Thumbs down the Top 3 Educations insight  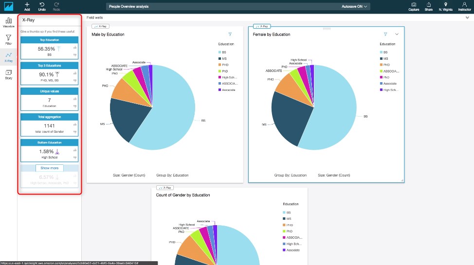pos(74,81)
